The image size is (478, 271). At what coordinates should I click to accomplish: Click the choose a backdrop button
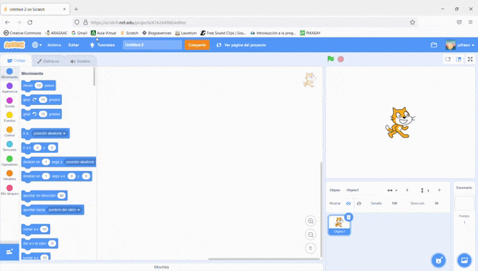pos(464,261)
